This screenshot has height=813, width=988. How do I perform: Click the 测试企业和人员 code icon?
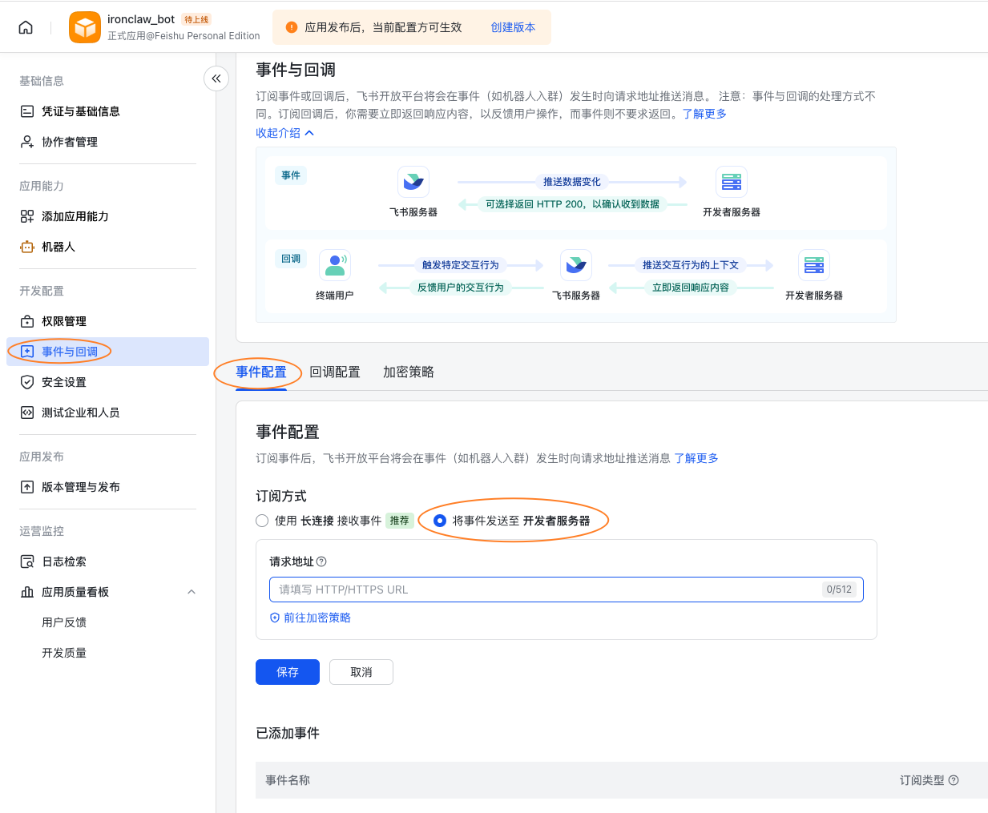click(27, 413)
